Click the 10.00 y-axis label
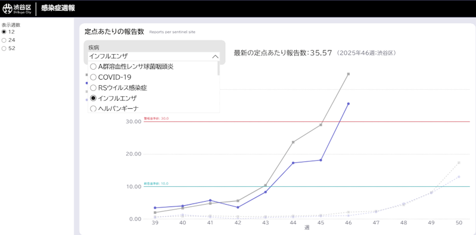This screenshot has height=235, width=476. (x=134, y=186)
